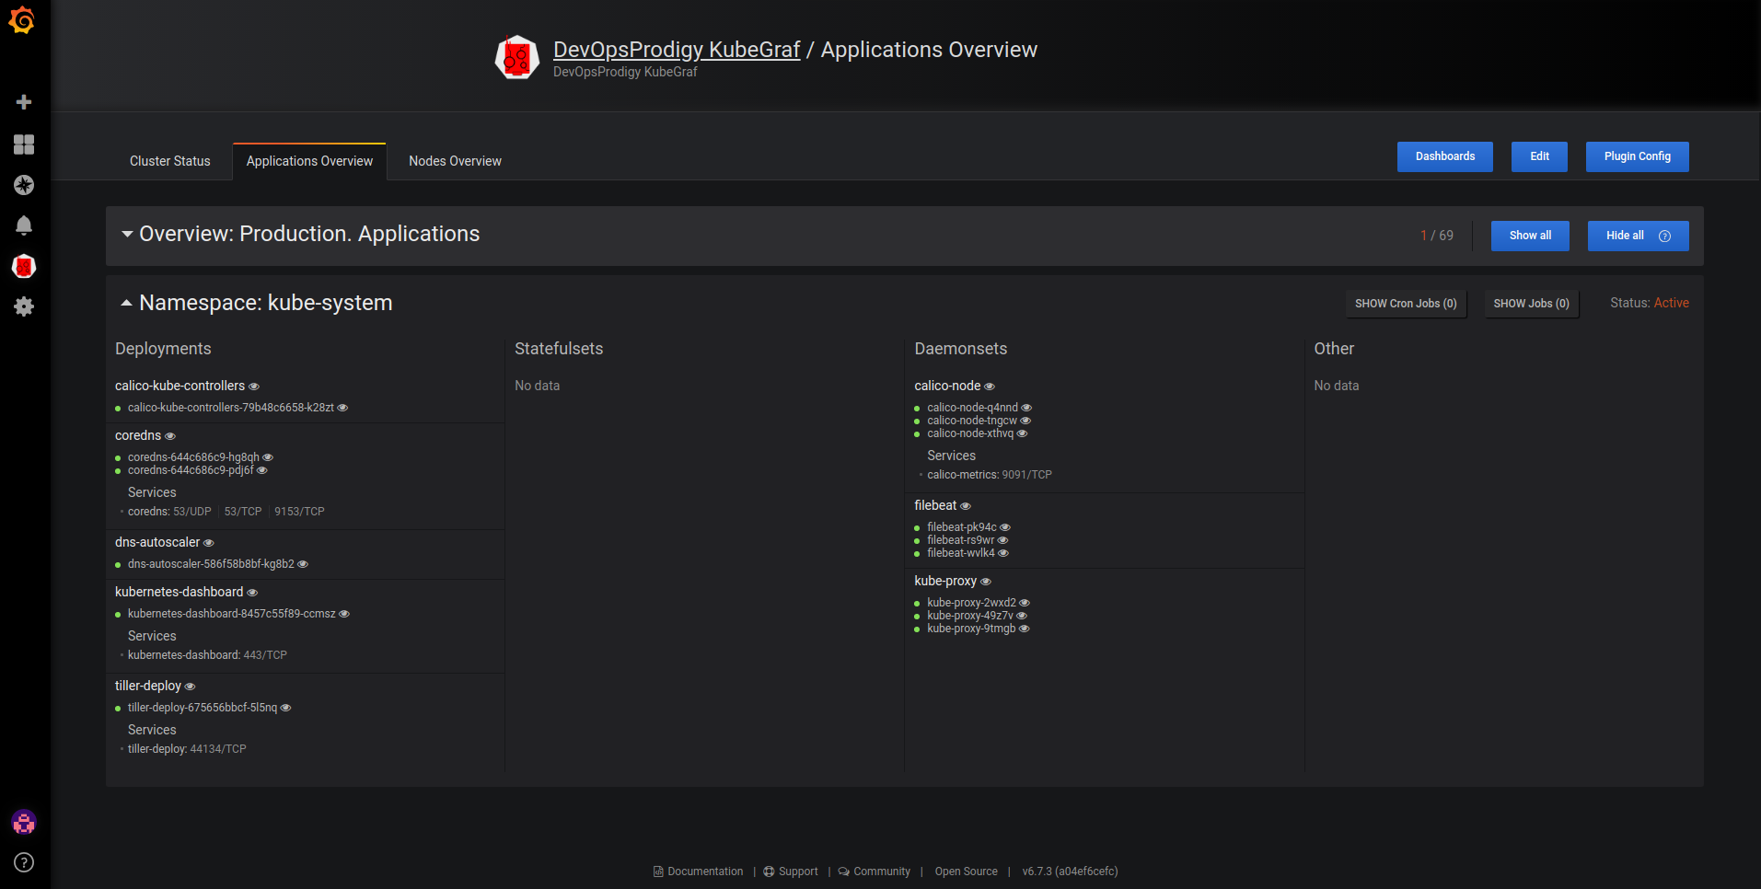1761x889 pixels.
Task: Switch to the Nodes Overview tab
Action: (x=455, y=161)
